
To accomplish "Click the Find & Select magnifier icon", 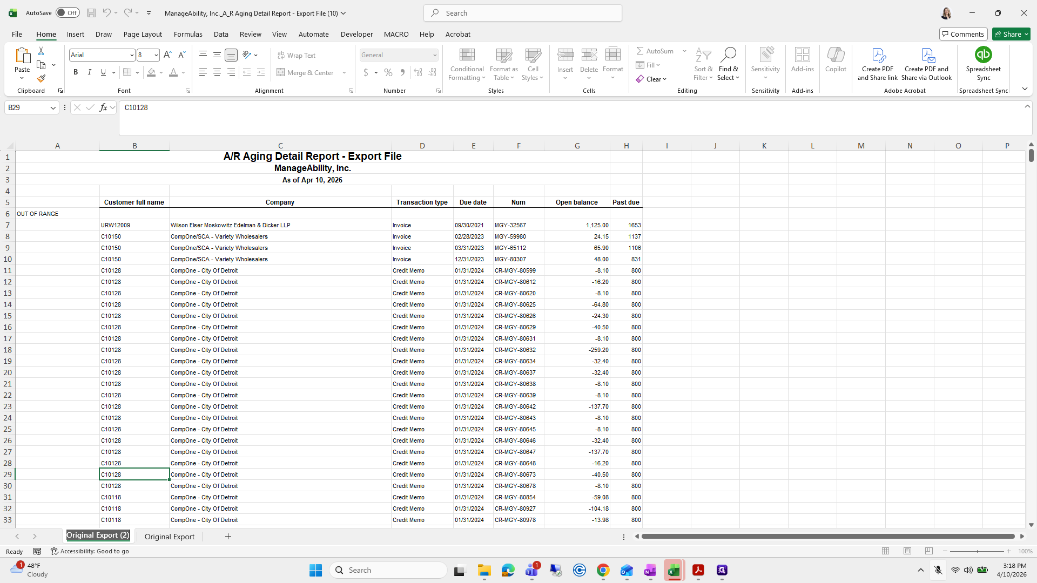I will coord(728,55).
